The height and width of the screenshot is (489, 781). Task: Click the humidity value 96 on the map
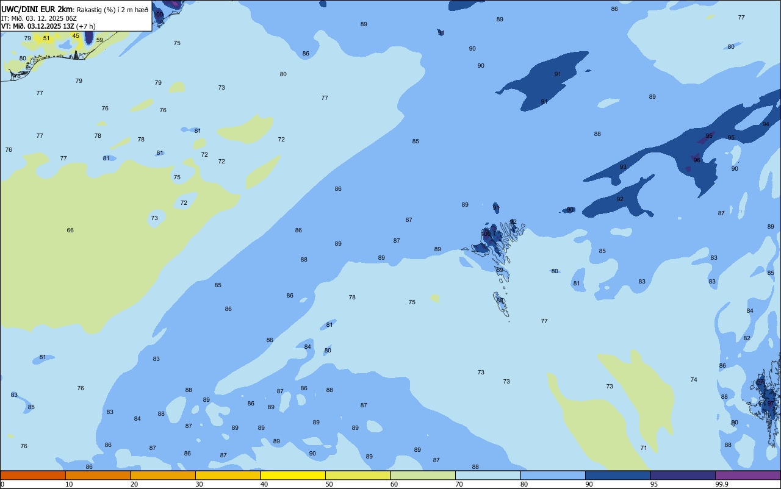(x=697, y=160)
